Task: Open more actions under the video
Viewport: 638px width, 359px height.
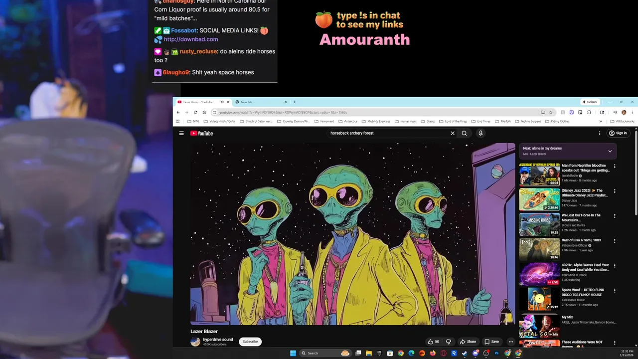Action: 511,342
